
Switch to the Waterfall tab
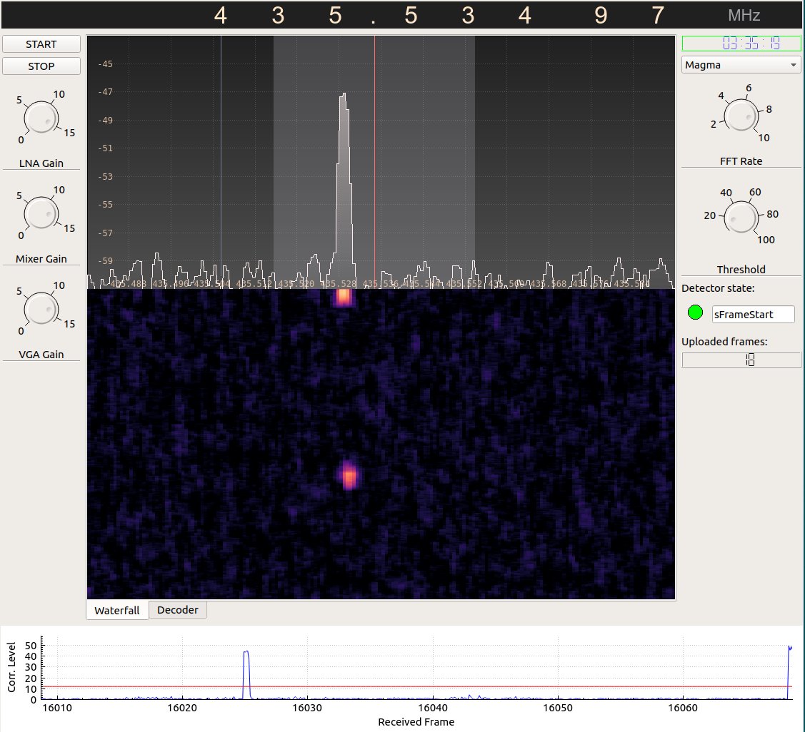[x=117, y=611]
